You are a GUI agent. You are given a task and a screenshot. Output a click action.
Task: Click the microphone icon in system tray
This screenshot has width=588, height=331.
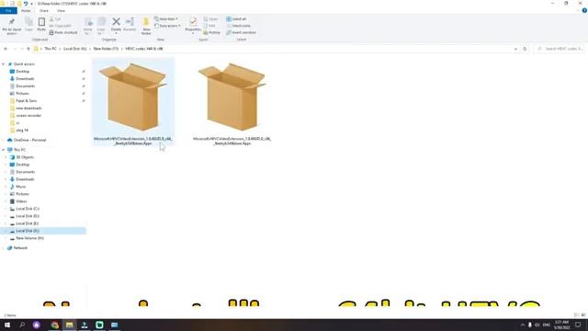click(x=529, y=325)
